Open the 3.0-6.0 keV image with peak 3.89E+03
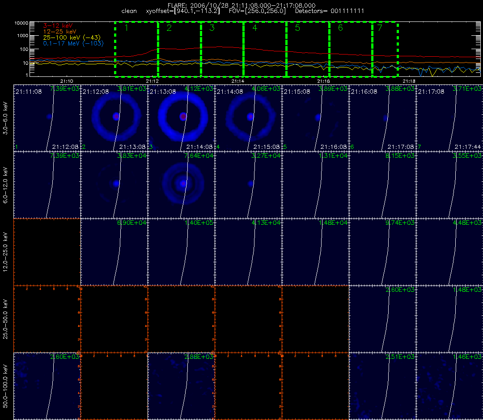This screenshot has height=420, width=483. (x=316, y=118)
